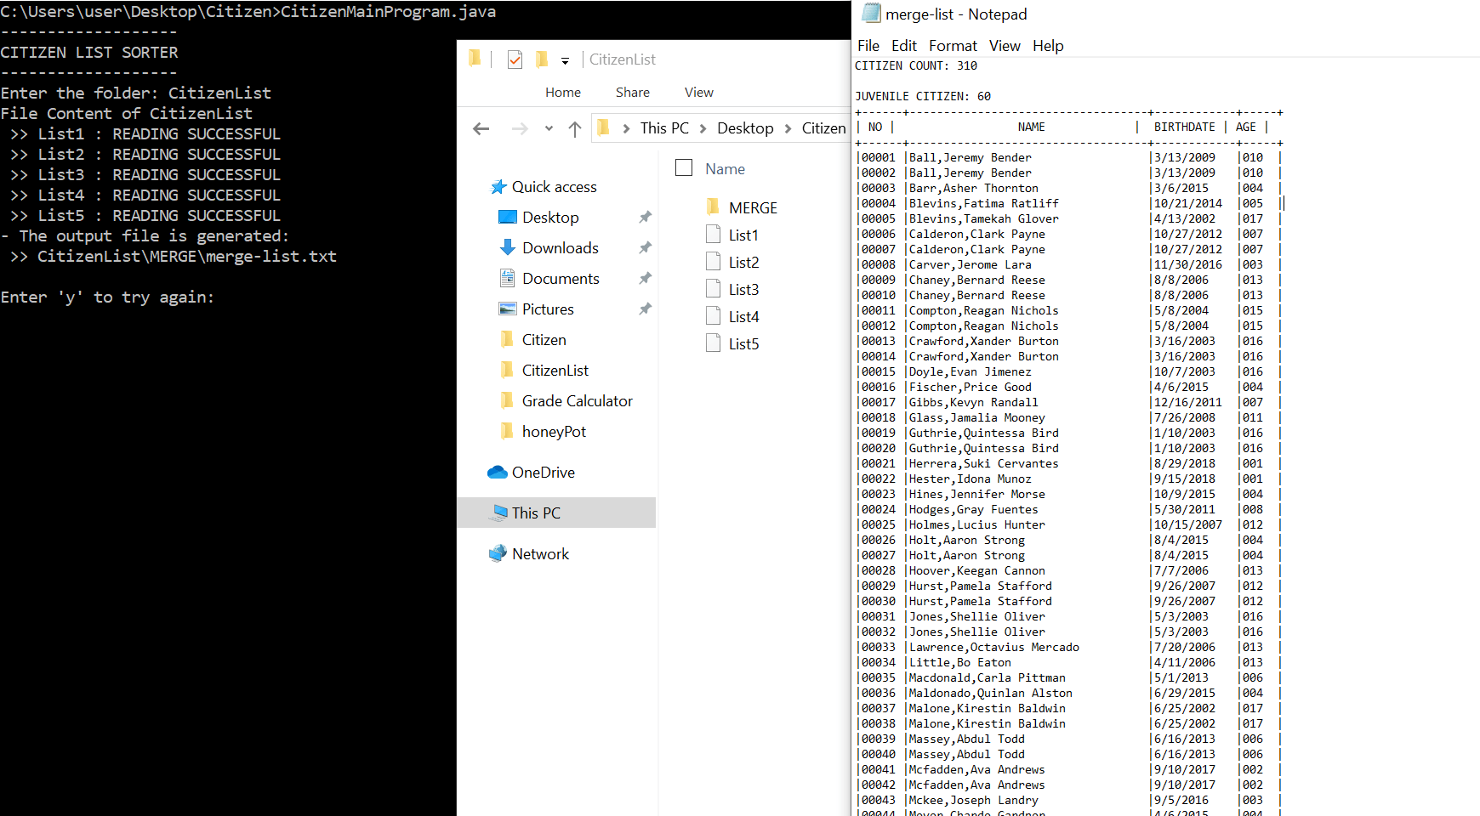The height and width of the screenshot is (816, 1480).
Task: Sort files by the Name column header
Action: pos(725,169)
